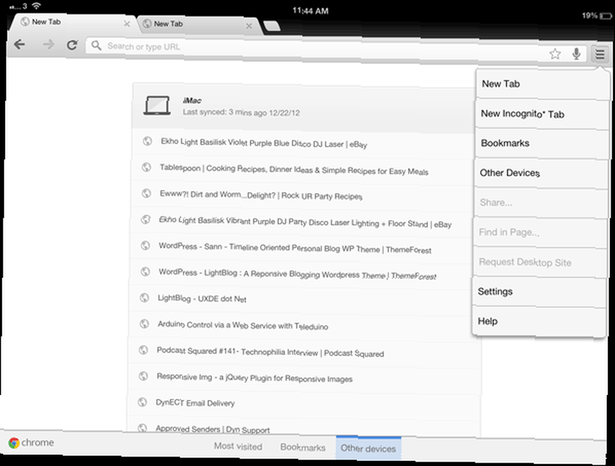
Task: Switch to the first New Tab
Action: [x=73, y=23]
